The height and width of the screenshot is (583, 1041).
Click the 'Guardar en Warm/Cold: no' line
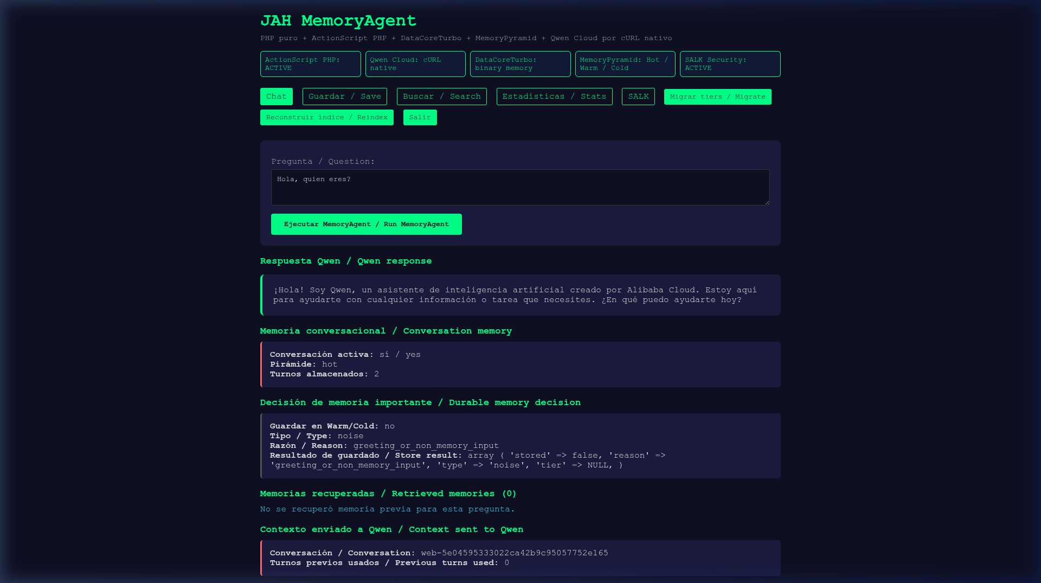point(332,426)
